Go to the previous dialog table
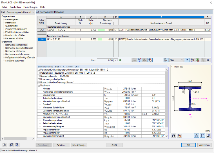This screenshot has width=214, height=153. [x=11, y=145]
